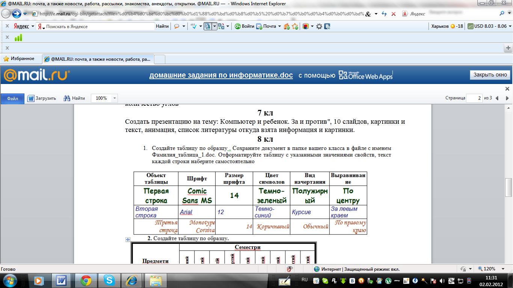Screen dimensions: 513x288
Task: Click the page translate icon in Yandex bar
Action: 221,26
